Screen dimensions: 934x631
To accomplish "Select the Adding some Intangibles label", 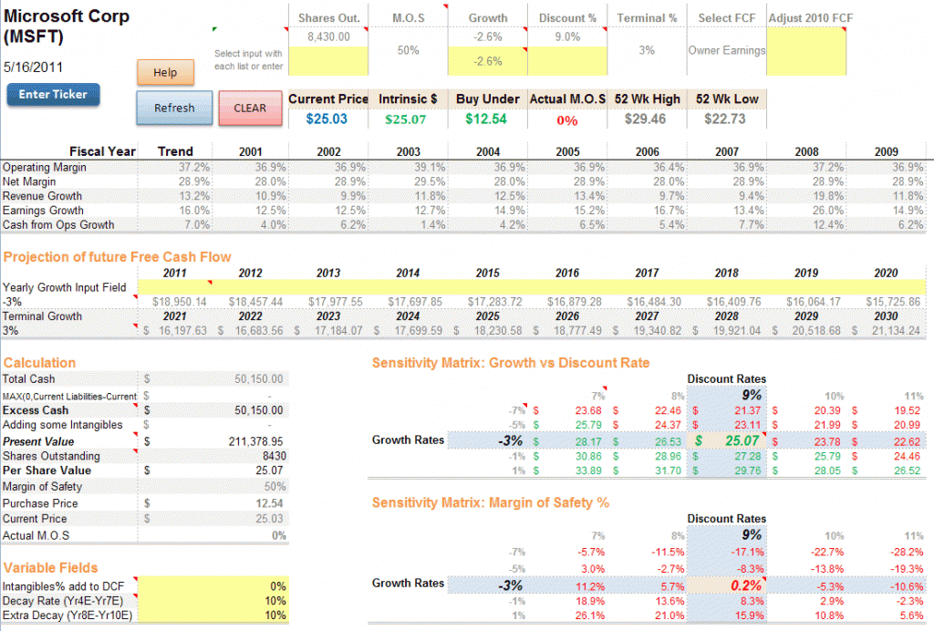I will pyautogui.click(x=63, y=425).
